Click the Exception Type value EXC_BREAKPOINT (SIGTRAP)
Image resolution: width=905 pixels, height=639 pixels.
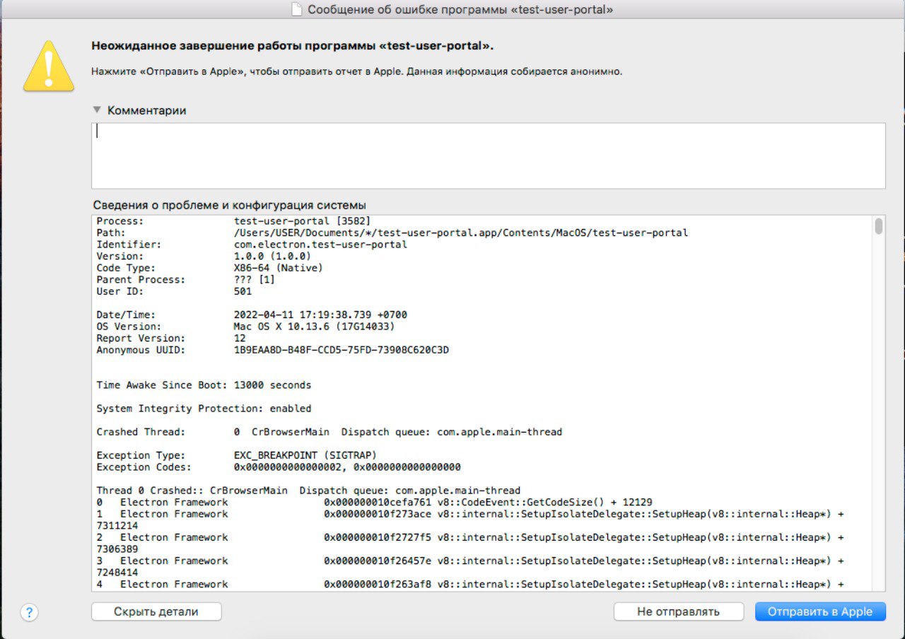[x=305, y=455]
